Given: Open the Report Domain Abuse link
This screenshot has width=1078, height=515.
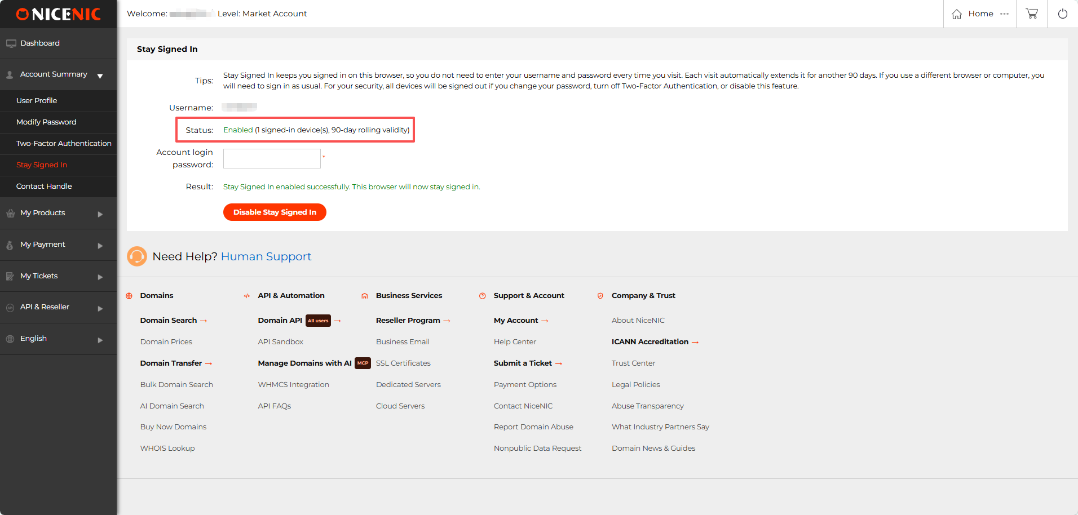Looking at the screenshot, I should [x=533, y=427].
